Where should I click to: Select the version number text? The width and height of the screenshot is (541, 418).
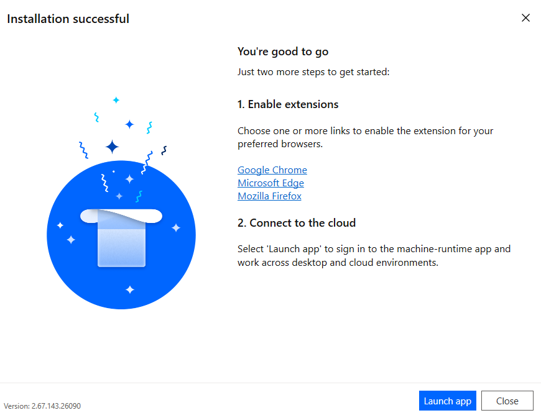[42, 406]
